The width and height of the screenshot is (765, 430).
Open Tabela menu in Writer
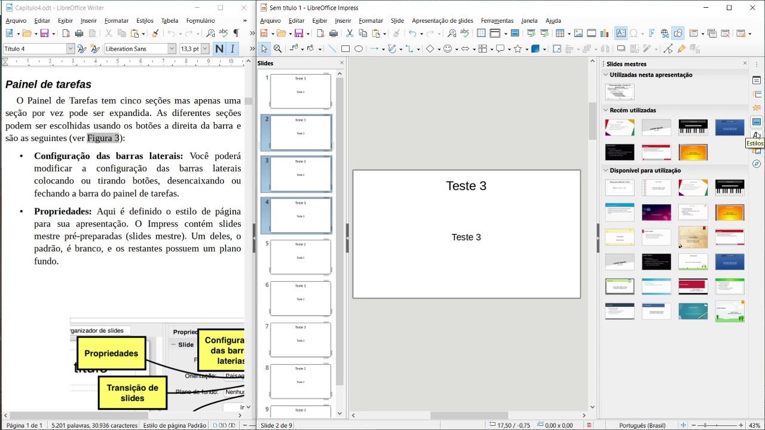point(170,20)
